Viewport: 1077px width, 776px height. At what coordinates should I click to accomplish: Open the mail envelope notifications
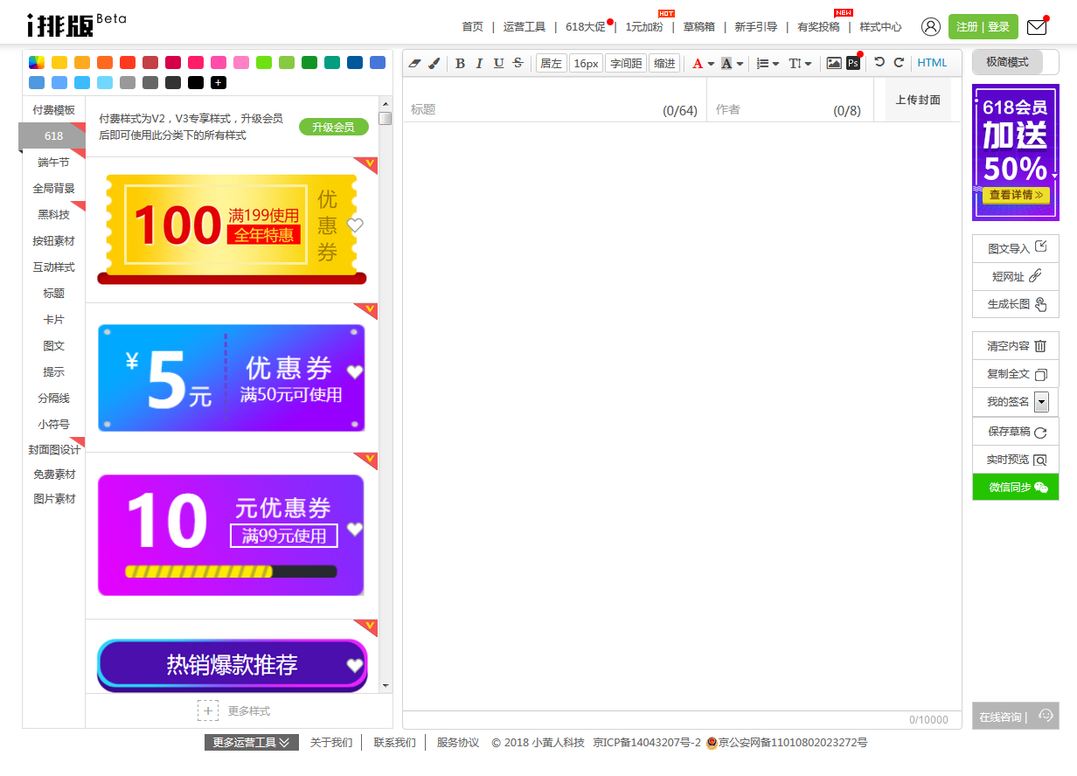pos(1037,27)
